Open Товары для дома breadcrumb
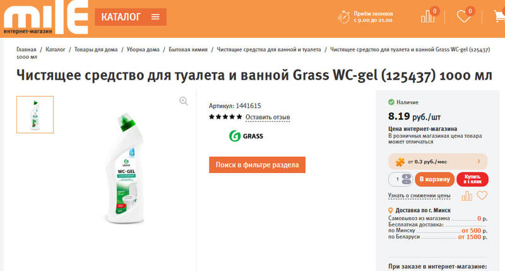 click(x=96, y=49)
